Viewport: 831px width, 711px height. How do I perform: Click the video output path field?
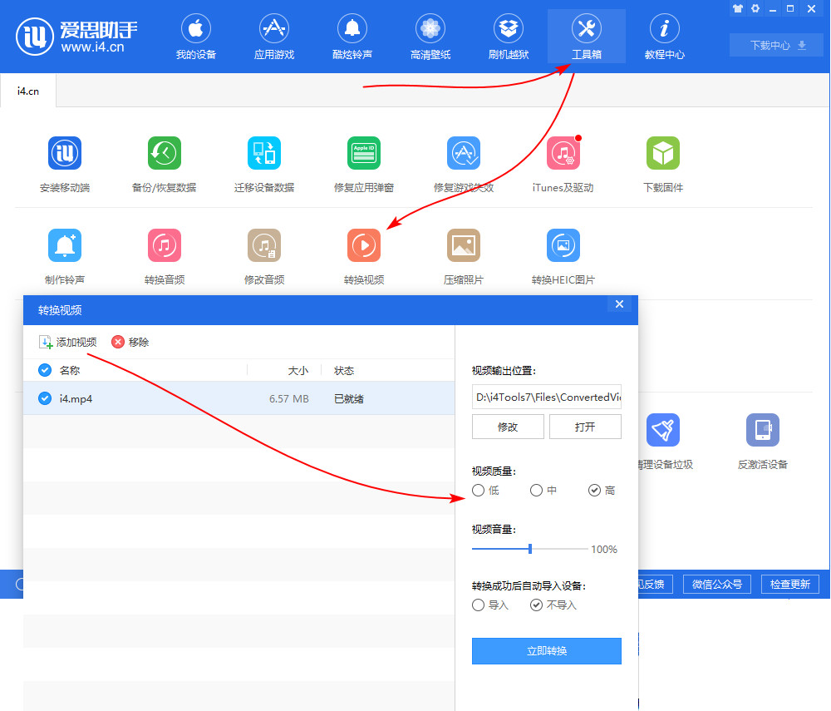547,397
